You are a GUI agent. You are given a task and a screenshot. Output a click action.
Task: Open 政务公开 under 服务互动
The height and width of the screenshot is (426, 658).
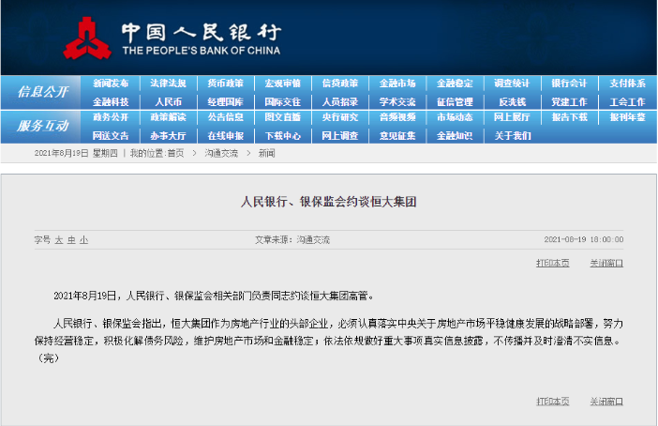(111, 117)
